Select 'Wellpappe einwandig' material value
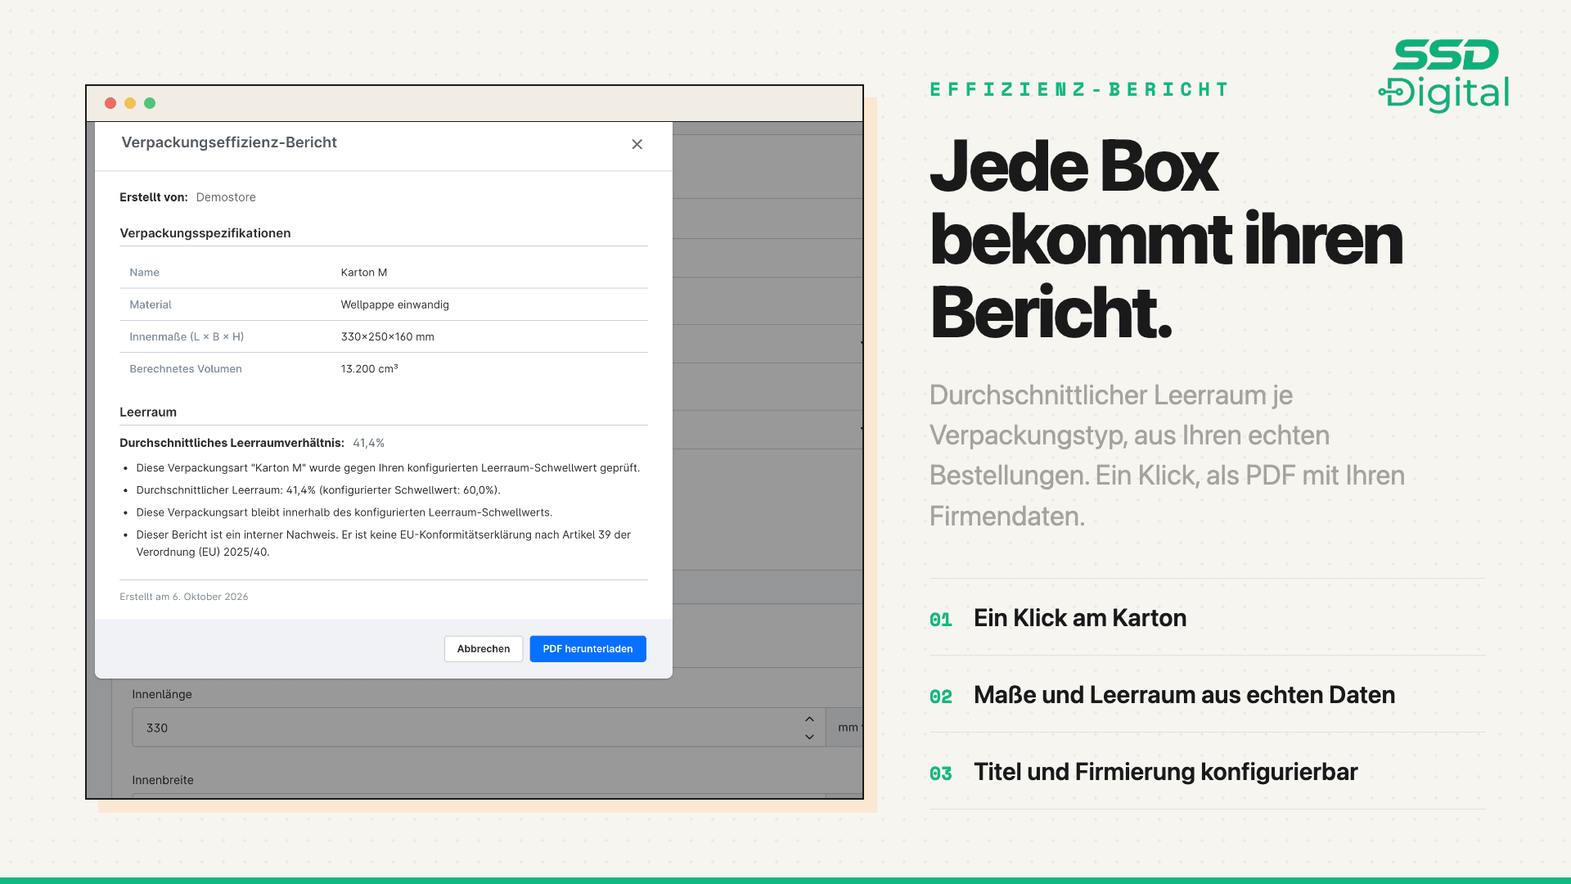The height and width of the screenshot is (884, 1571). [x=395, y=304]
